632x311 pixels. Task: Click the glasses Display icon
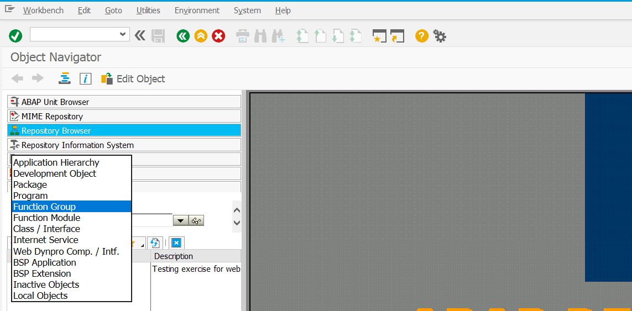(196, 220)
